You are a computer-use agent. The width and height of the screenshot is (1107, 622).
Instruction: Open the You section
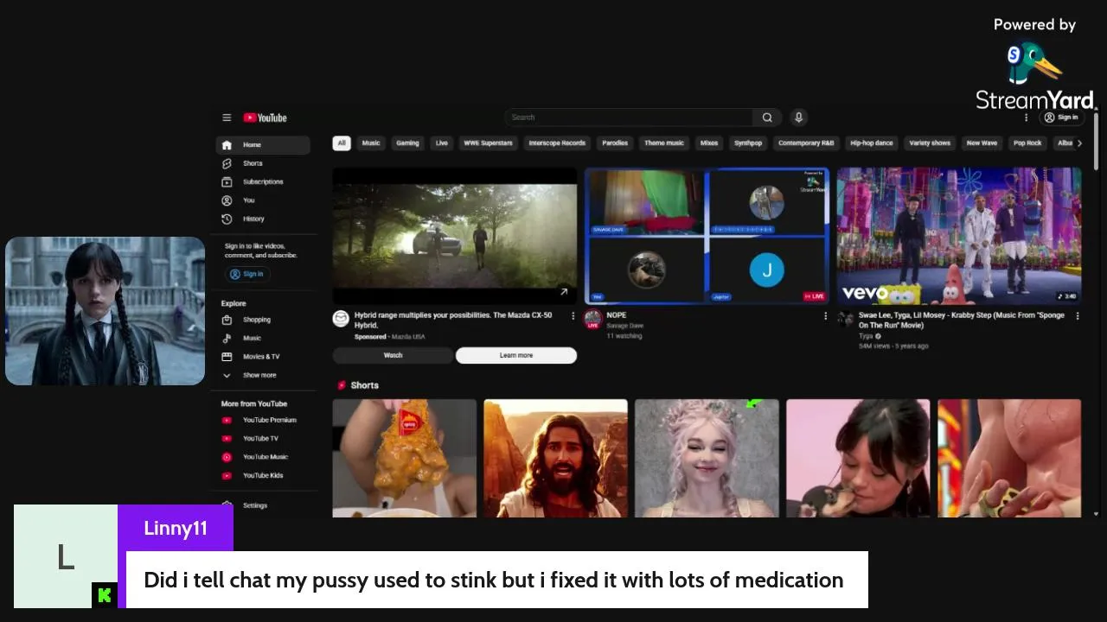[263, 200]
